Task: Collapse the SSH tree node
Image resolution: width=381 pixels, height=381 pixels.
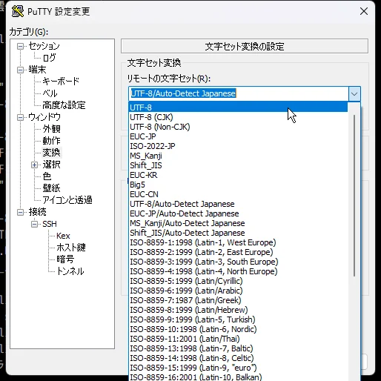Action: pos(35,224)
